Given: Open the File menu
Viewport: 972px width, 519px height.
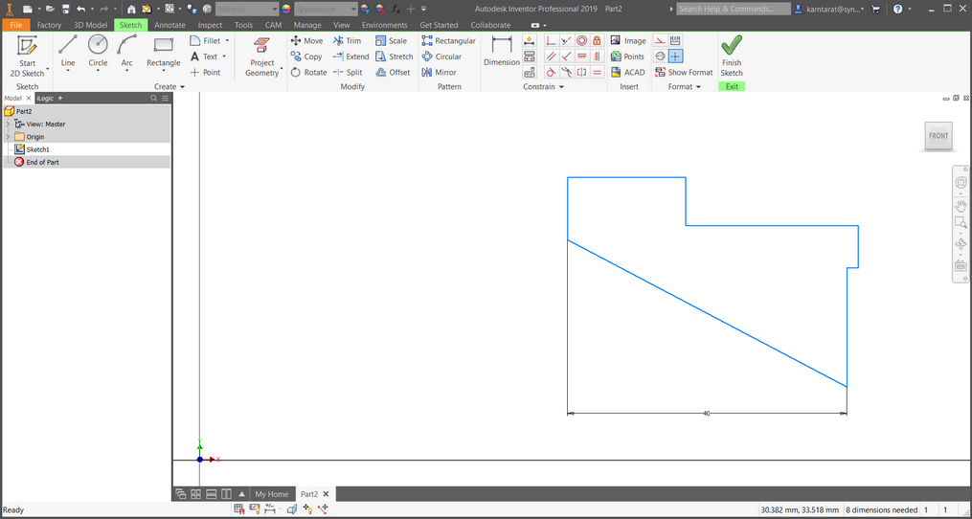Looking at the screenshot, I should pos(16,25).
